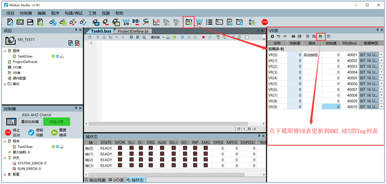Click the controller device icon beside 重启控制器
Image resolution: width=386 pixels, height=184 pixels.
pyautogui.click(x=11, y=122)
